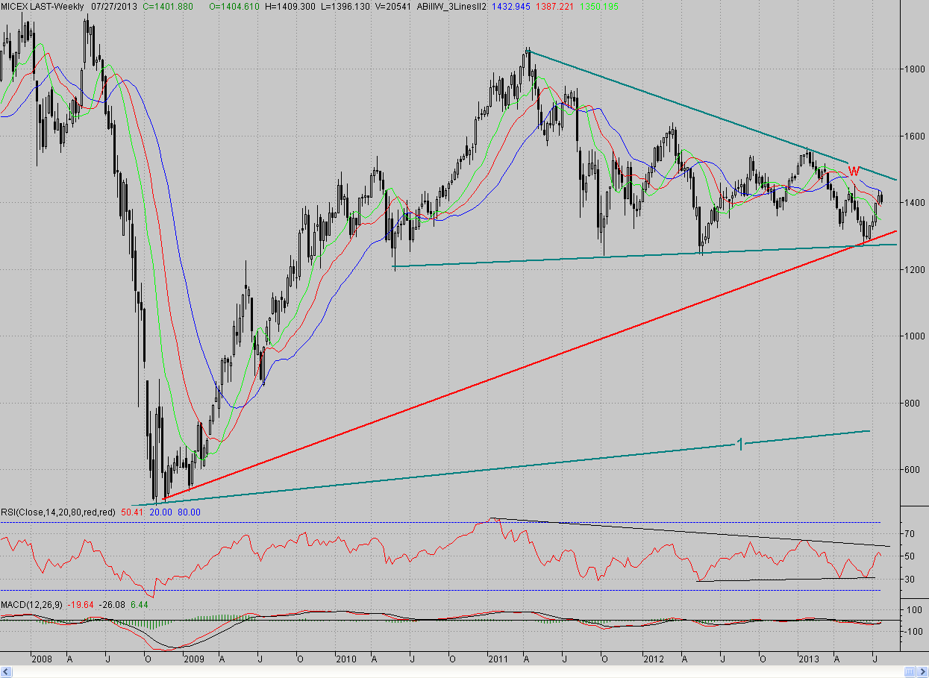Click the RSI upper level '80.00'
The width and height of the screenshot is (929, 678).
point(189,512)
